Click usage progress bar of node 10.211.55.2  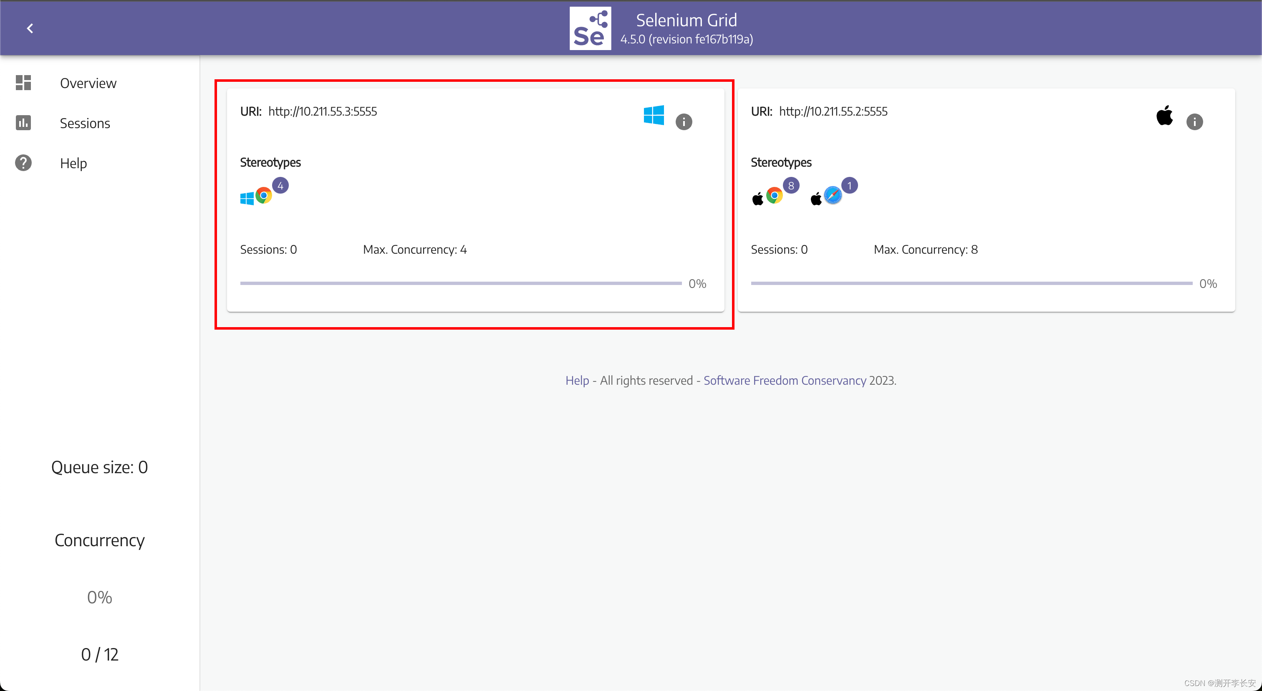pyautogui.click(x=972, y=283)
